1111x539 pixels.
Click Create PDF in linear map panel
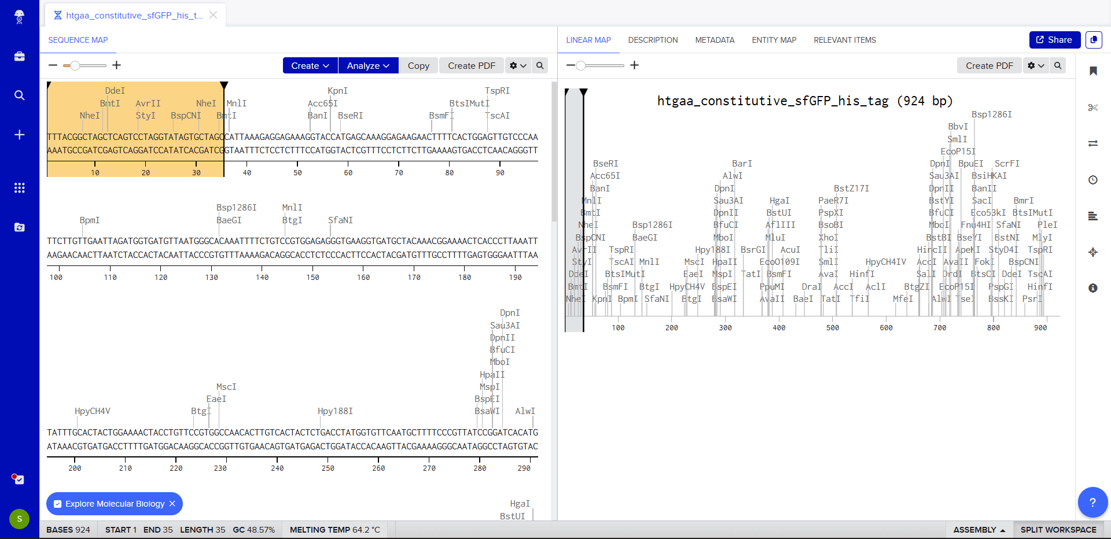coord(989,65)
